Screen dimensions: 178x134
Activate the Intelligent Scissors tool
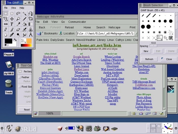pyautogui.click(x=6, y=19)
